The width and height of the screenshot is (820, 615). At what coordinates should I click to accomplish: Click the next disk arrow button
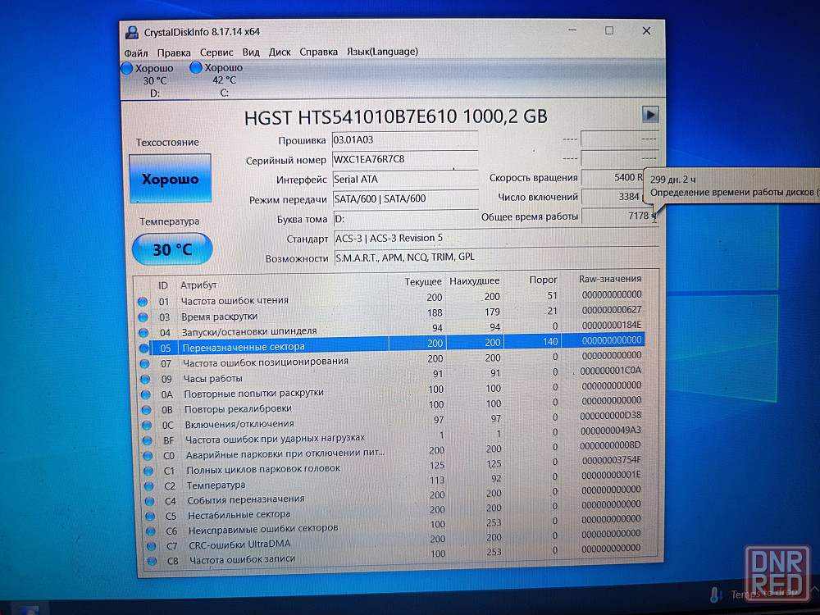[650, 114]
